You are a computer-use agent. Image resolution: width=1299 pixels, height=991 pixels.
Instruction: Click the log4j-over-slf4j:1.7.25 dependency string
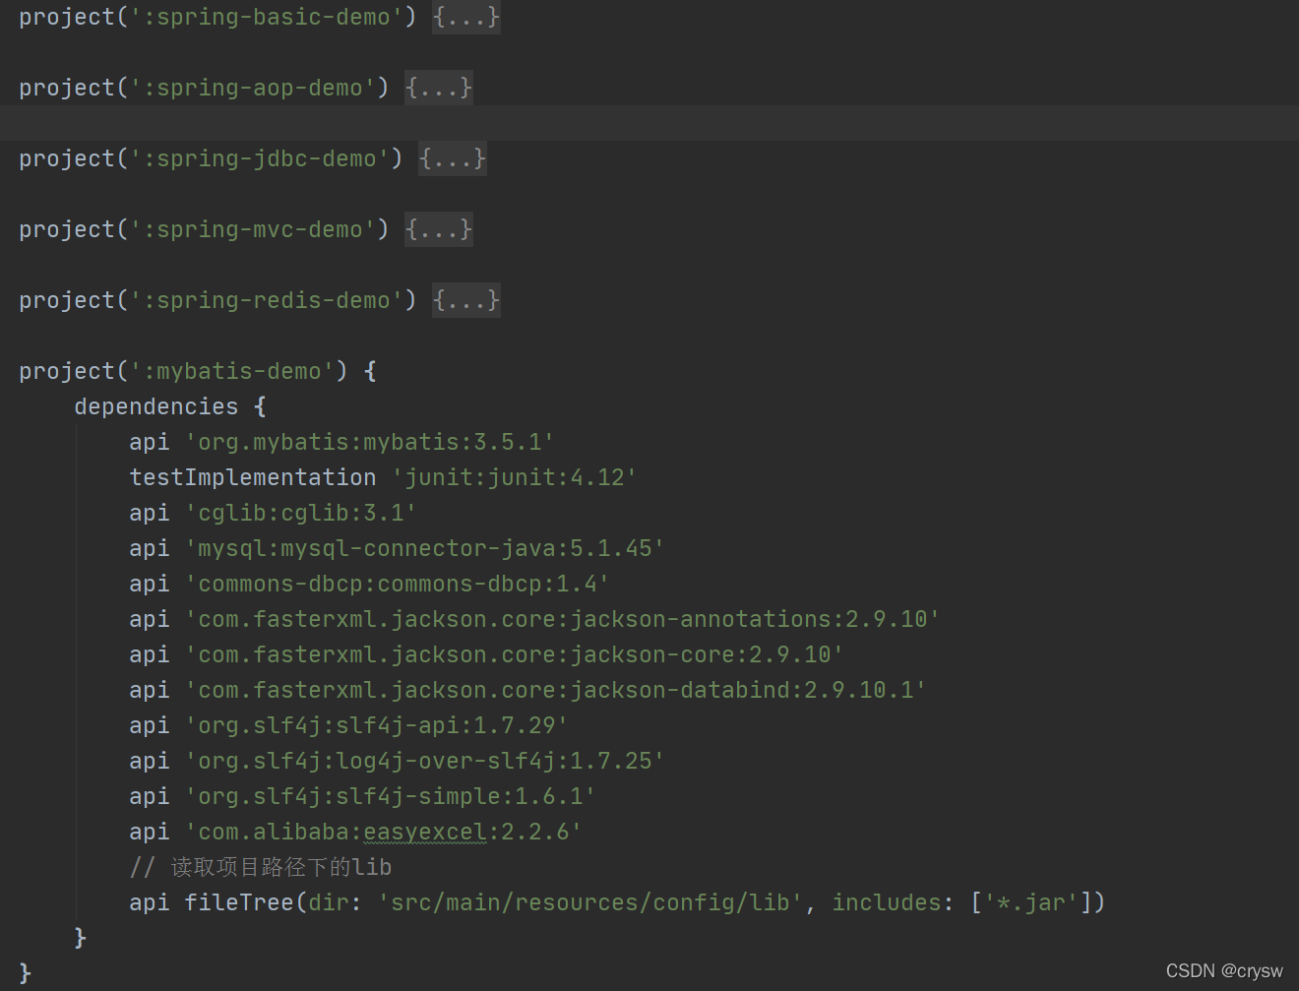click(425, 761)
